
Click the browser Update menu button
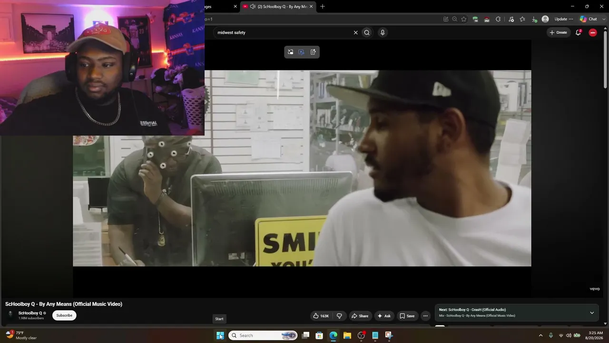pos(564,19)
